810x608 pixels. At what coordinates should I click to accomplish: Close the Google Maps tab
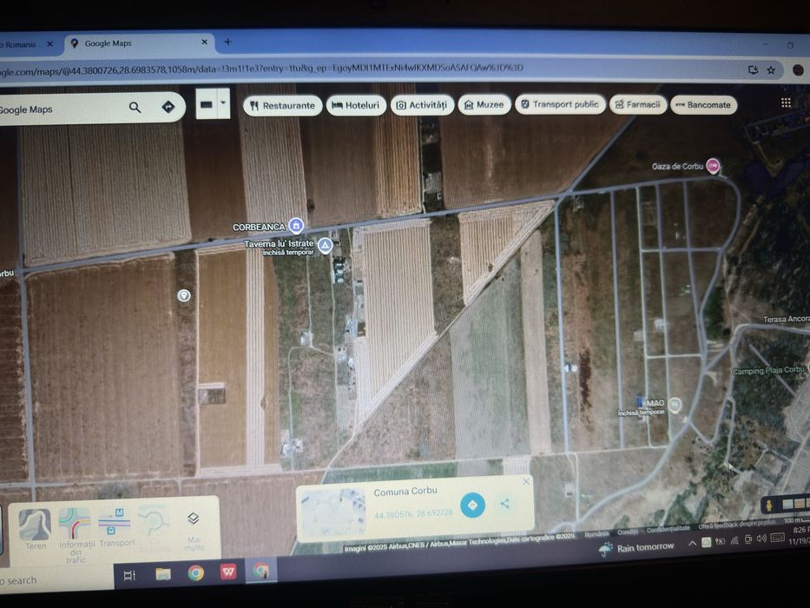tap(204, 43)
